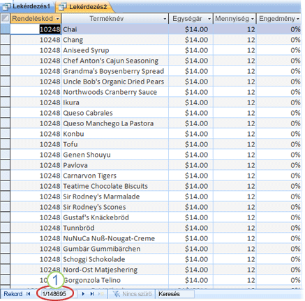The width and height of the screenshot is (305, 301).
Task: Select row selector of the Tofu row
Action: coord(5,144)
